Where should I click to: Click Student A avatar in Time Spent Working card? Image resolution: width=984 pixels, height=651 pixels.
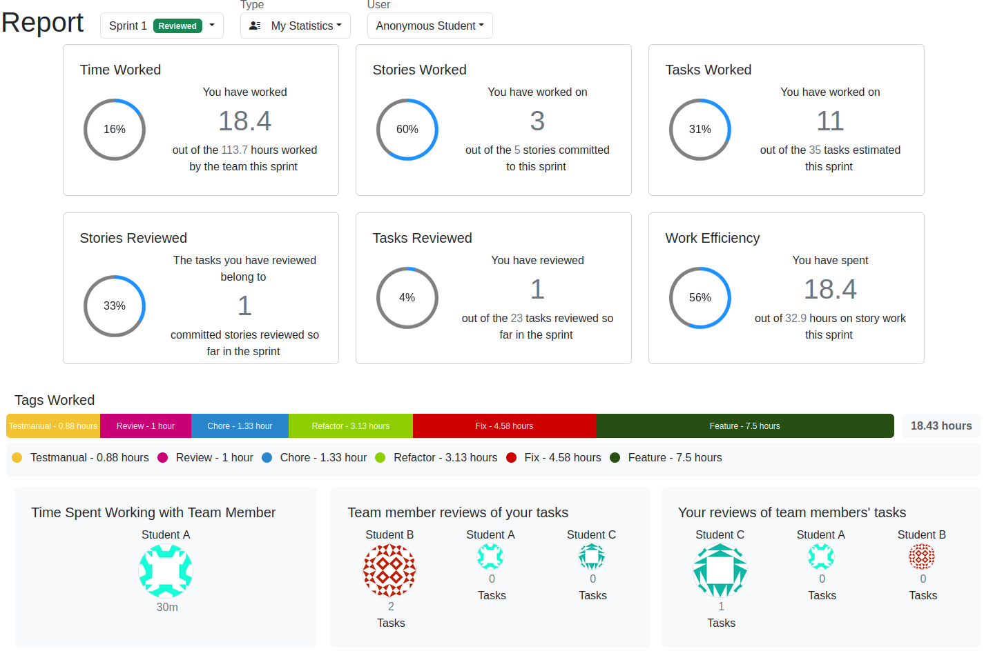pyautogui.click(x=166, y=570)
